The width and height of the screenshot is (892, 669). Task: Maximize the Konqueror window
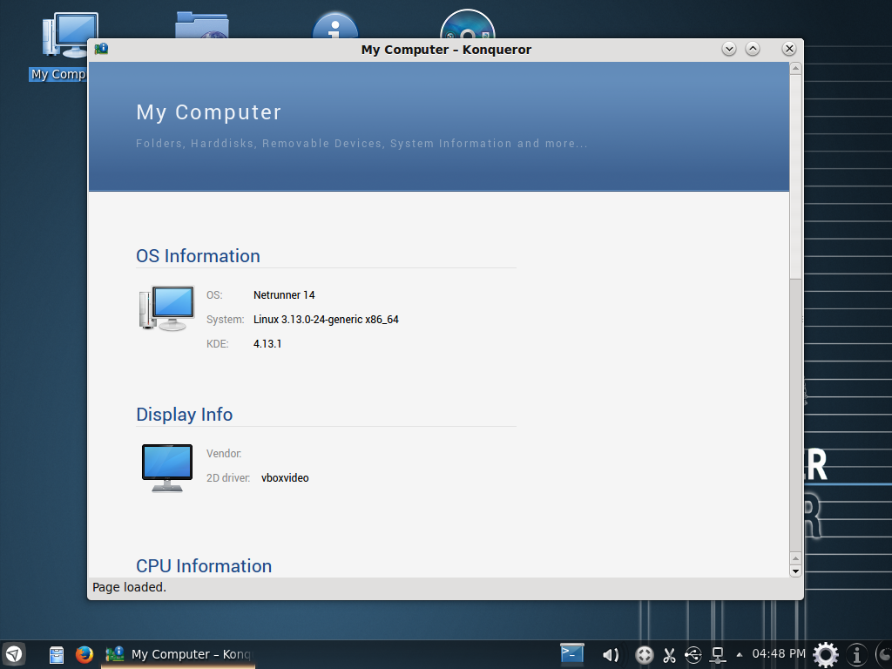[x=753, y=49]
